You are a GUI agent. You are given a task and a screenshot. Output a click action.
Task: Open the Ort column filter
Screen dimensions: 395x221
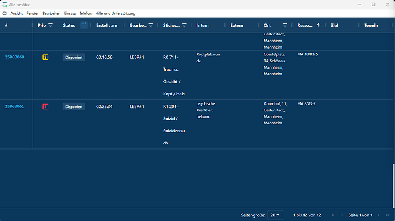(285, 25)
